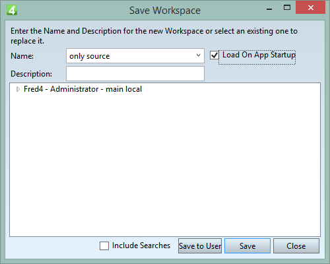Open the Name dropdown arrow
Screen dimensions: 330x264
point(199,55)
